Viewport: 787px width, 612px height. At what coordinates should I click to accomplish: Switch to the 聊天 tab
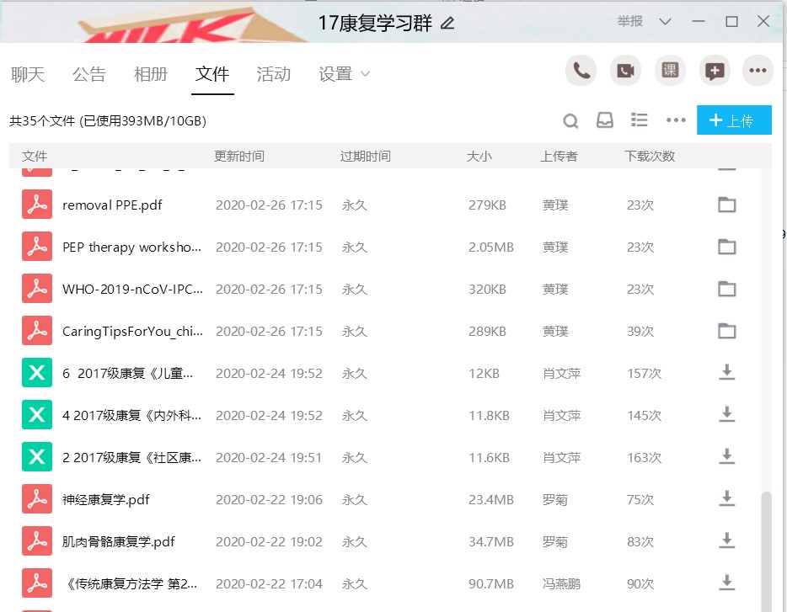pyautogui.click(x=28, y=74)
